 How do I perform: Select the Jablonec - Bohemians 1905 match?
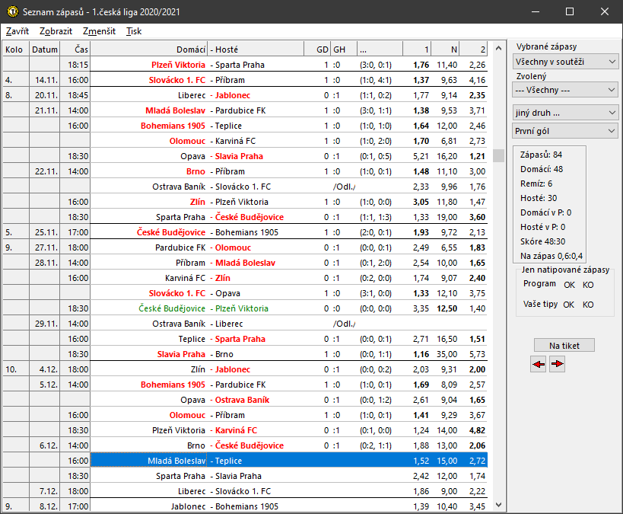tap(289, 506)
